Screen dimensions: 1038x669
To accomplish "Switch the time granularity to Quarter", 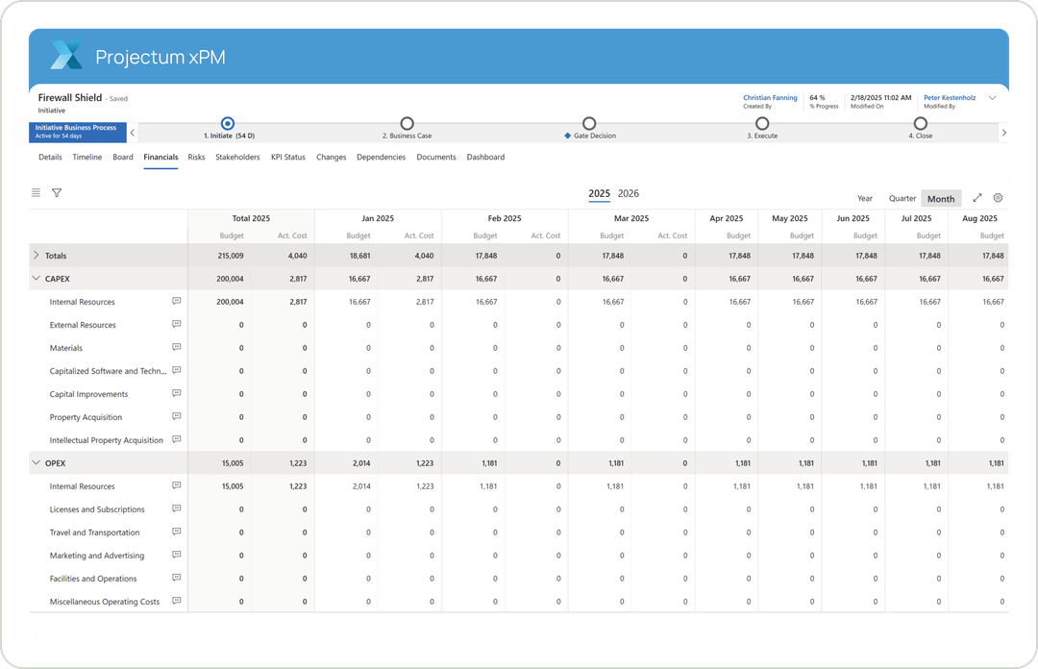I will click(902, 198).
